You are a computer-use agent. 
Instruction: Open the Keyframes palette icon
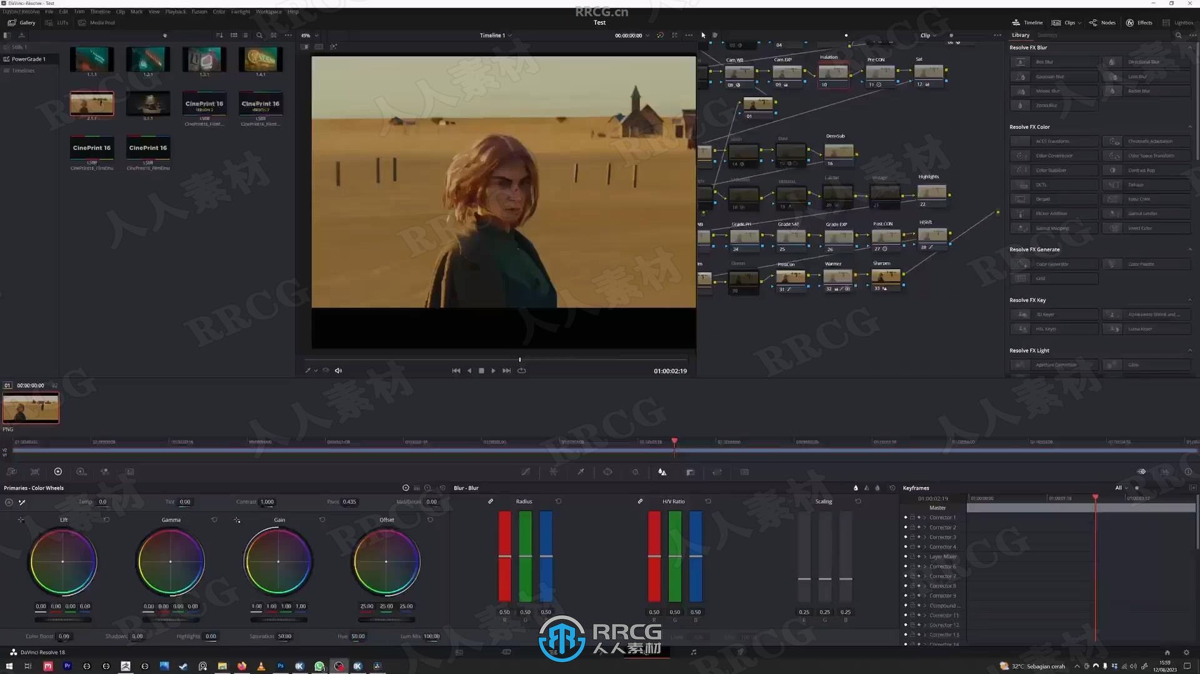[x=1141, y=472]
